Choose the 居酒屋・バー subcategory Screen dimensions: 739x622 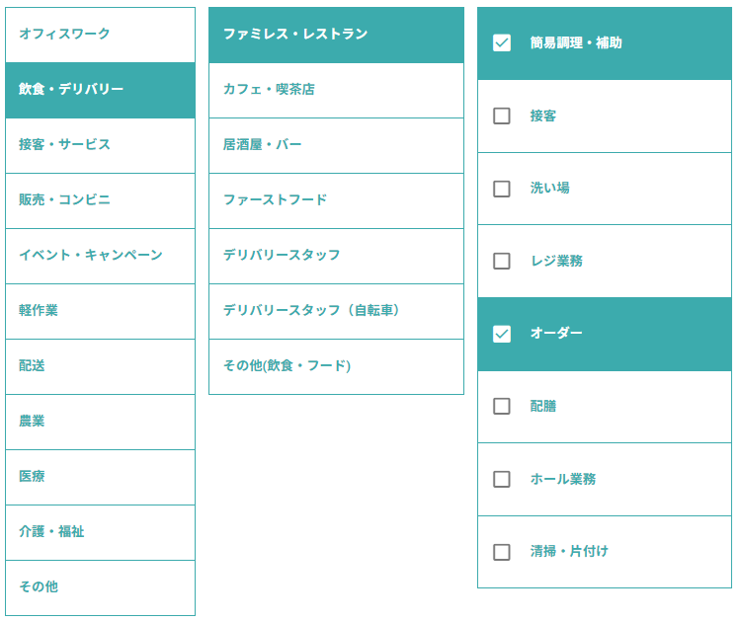(x=336, y=145)
